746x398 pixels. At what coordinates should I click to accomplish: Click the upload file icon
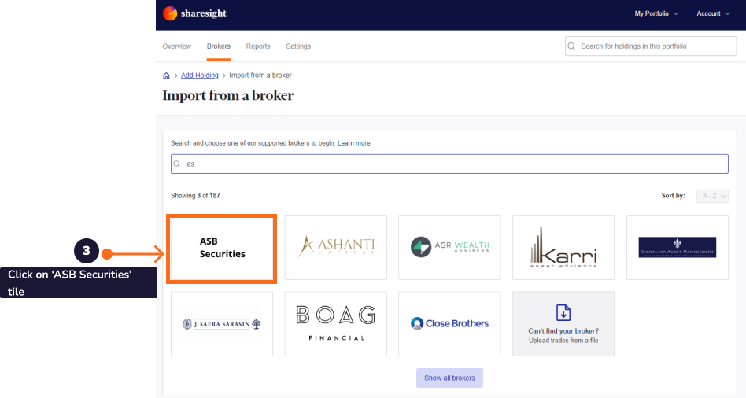pos(563,313)
